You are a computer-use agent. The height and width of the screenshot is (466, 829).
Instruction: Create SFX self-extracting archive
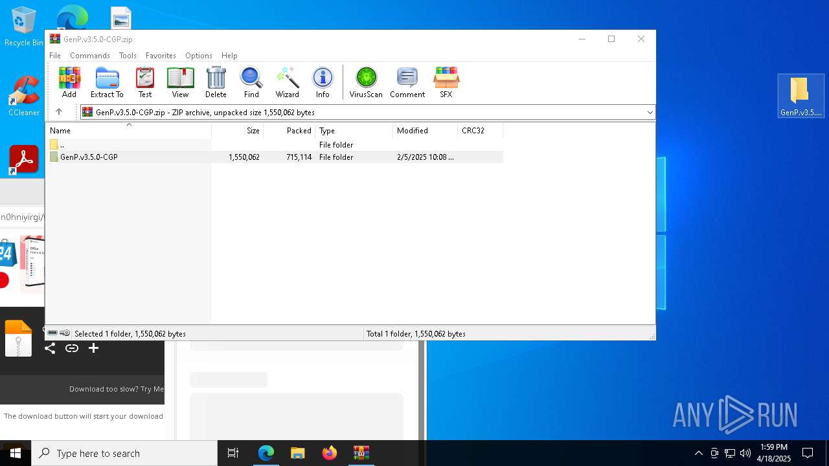[x=446, y=82]
